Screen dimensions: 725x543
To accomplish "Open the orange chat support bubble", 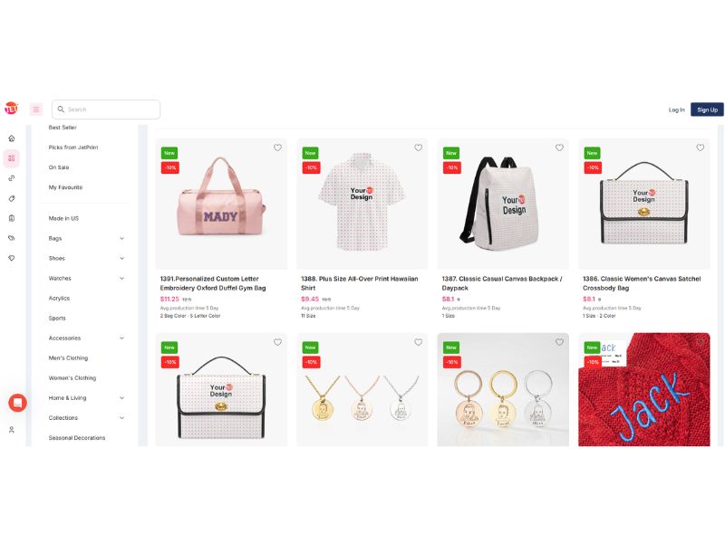I will click(17, 403).
